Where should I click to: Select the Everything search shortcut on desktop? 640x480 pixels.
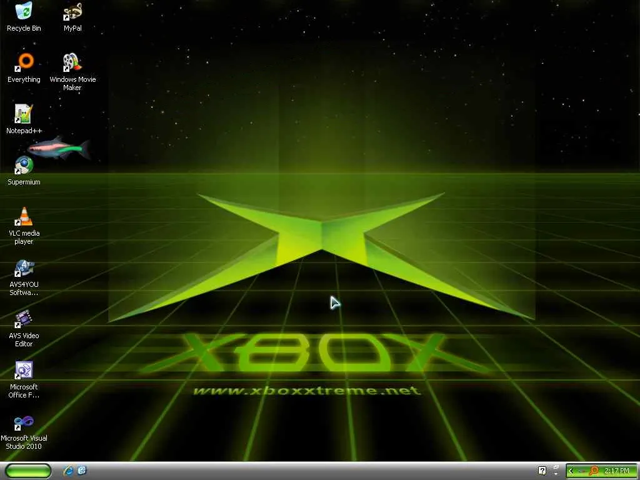click(24, 69)
